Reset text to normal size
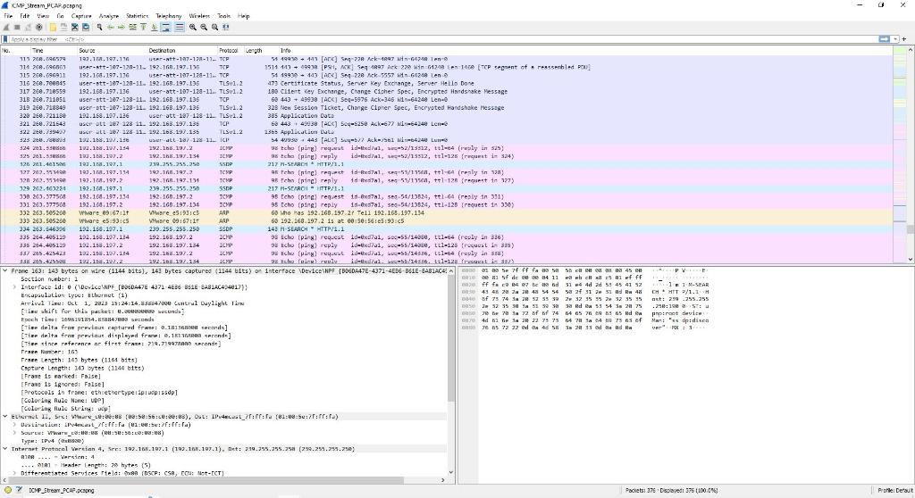915x498 pixels. (x=214, y=27)
